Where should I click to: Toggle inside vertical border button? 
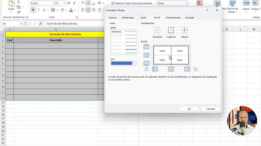point(171,69)
